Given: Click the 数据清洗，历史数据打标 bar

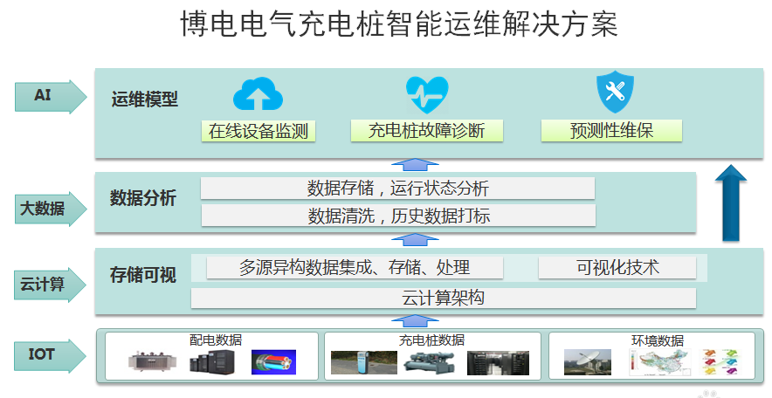Looking at the screenshot, I should (x=397, y=216).
